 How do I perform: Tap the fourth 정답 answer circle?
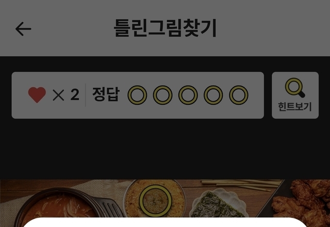213,95
